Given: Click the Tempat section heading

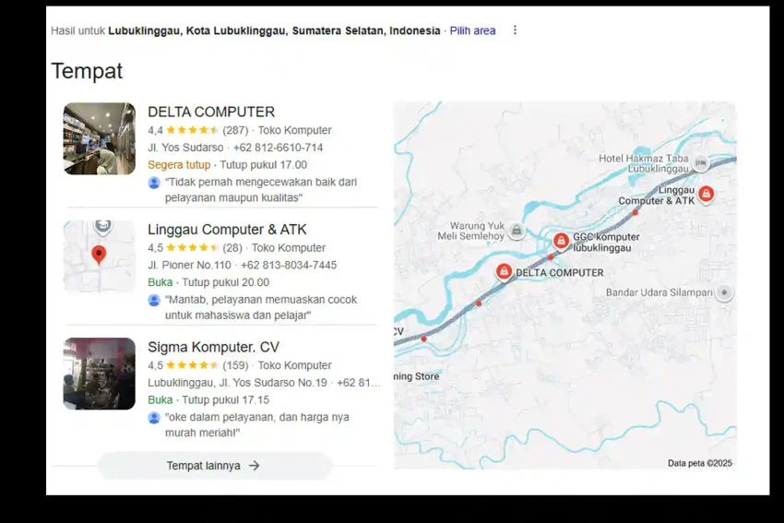Looking at the screenshot, I should pos(87,70).
